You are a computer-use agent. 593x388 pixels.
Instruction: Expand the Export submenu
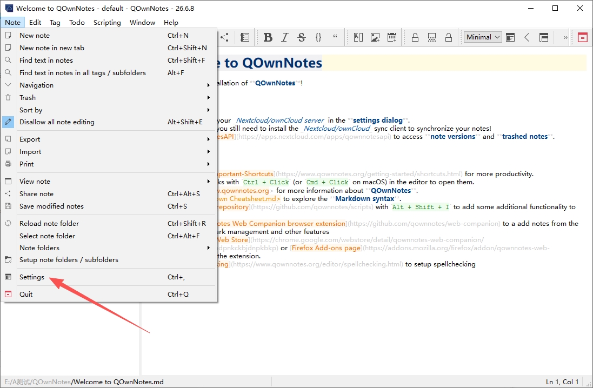[109, 139]
